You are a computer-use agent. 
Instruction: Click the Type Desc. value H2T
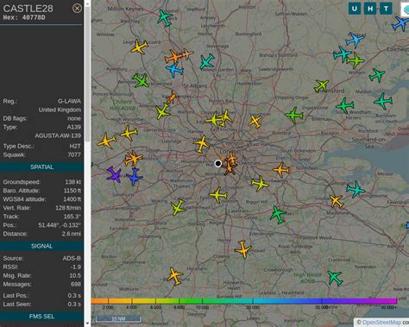(x=75, y=146)
